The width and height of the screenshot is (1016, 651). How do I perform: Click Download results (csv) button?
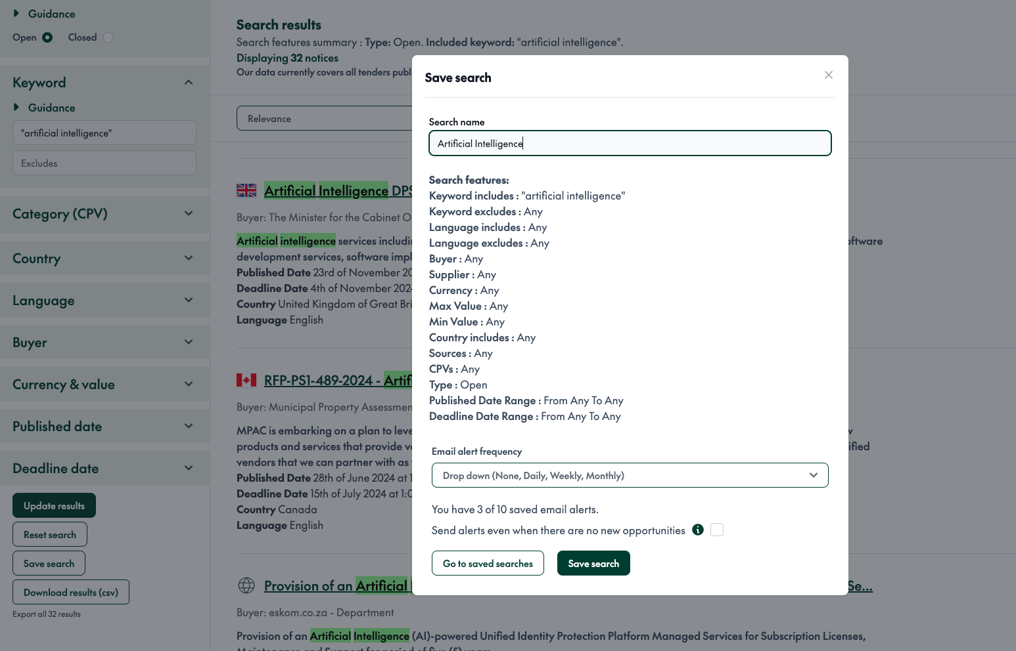click(x=71, y=592)
